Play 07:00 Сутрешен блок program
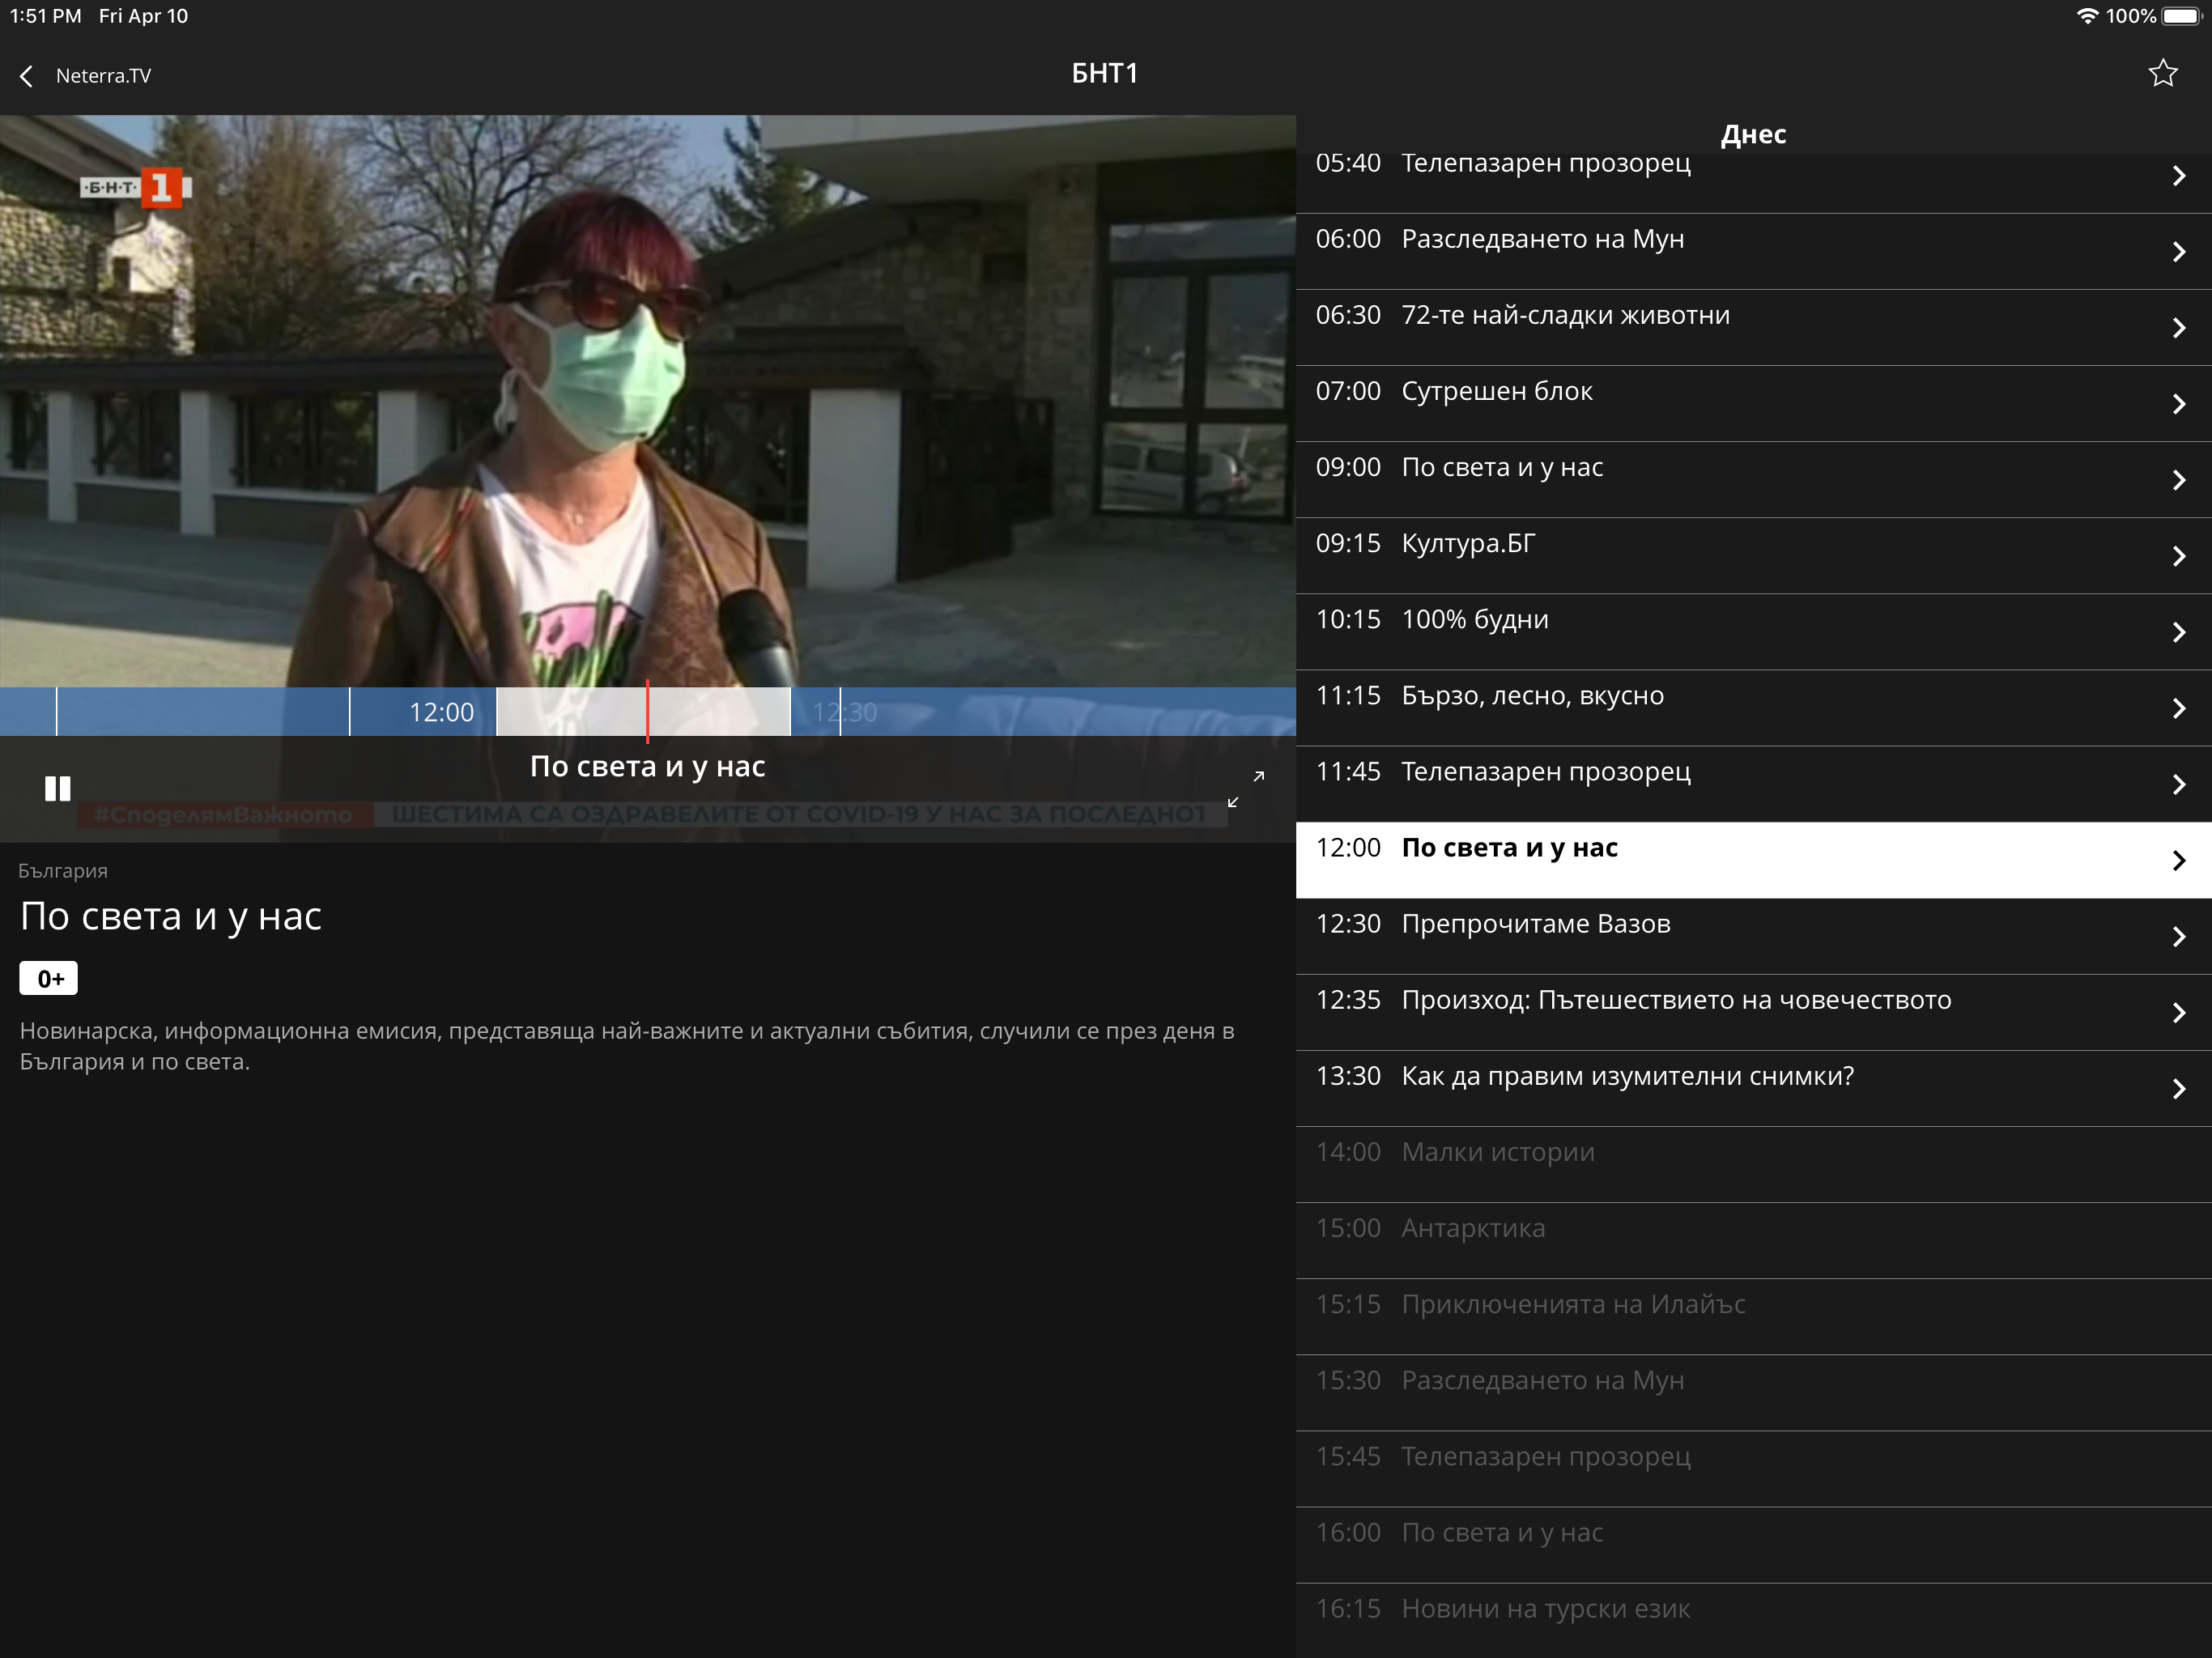Screen dimensions: 2212x1658 coord(1497,392)
